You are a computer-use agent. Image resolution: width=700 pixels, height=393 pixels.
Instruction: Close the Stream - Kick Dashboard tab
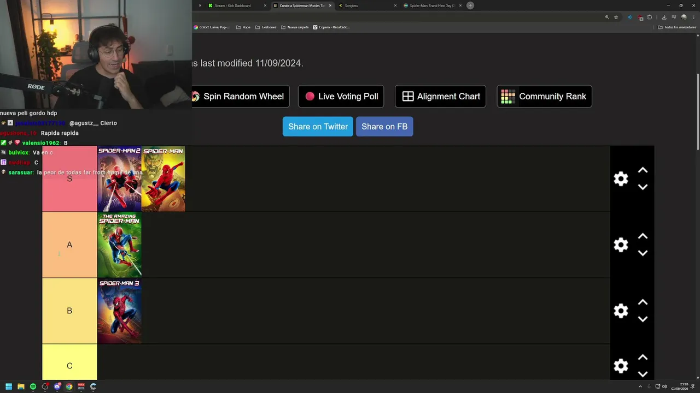pos(265,5)
